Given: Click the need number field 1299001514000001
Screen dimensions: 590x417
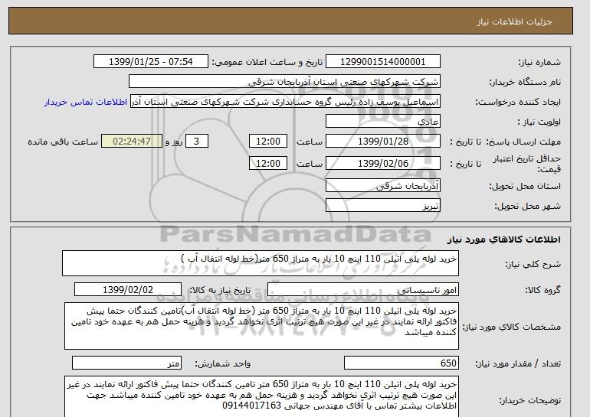Looking at the screenshot, I should tap(382, 62).
